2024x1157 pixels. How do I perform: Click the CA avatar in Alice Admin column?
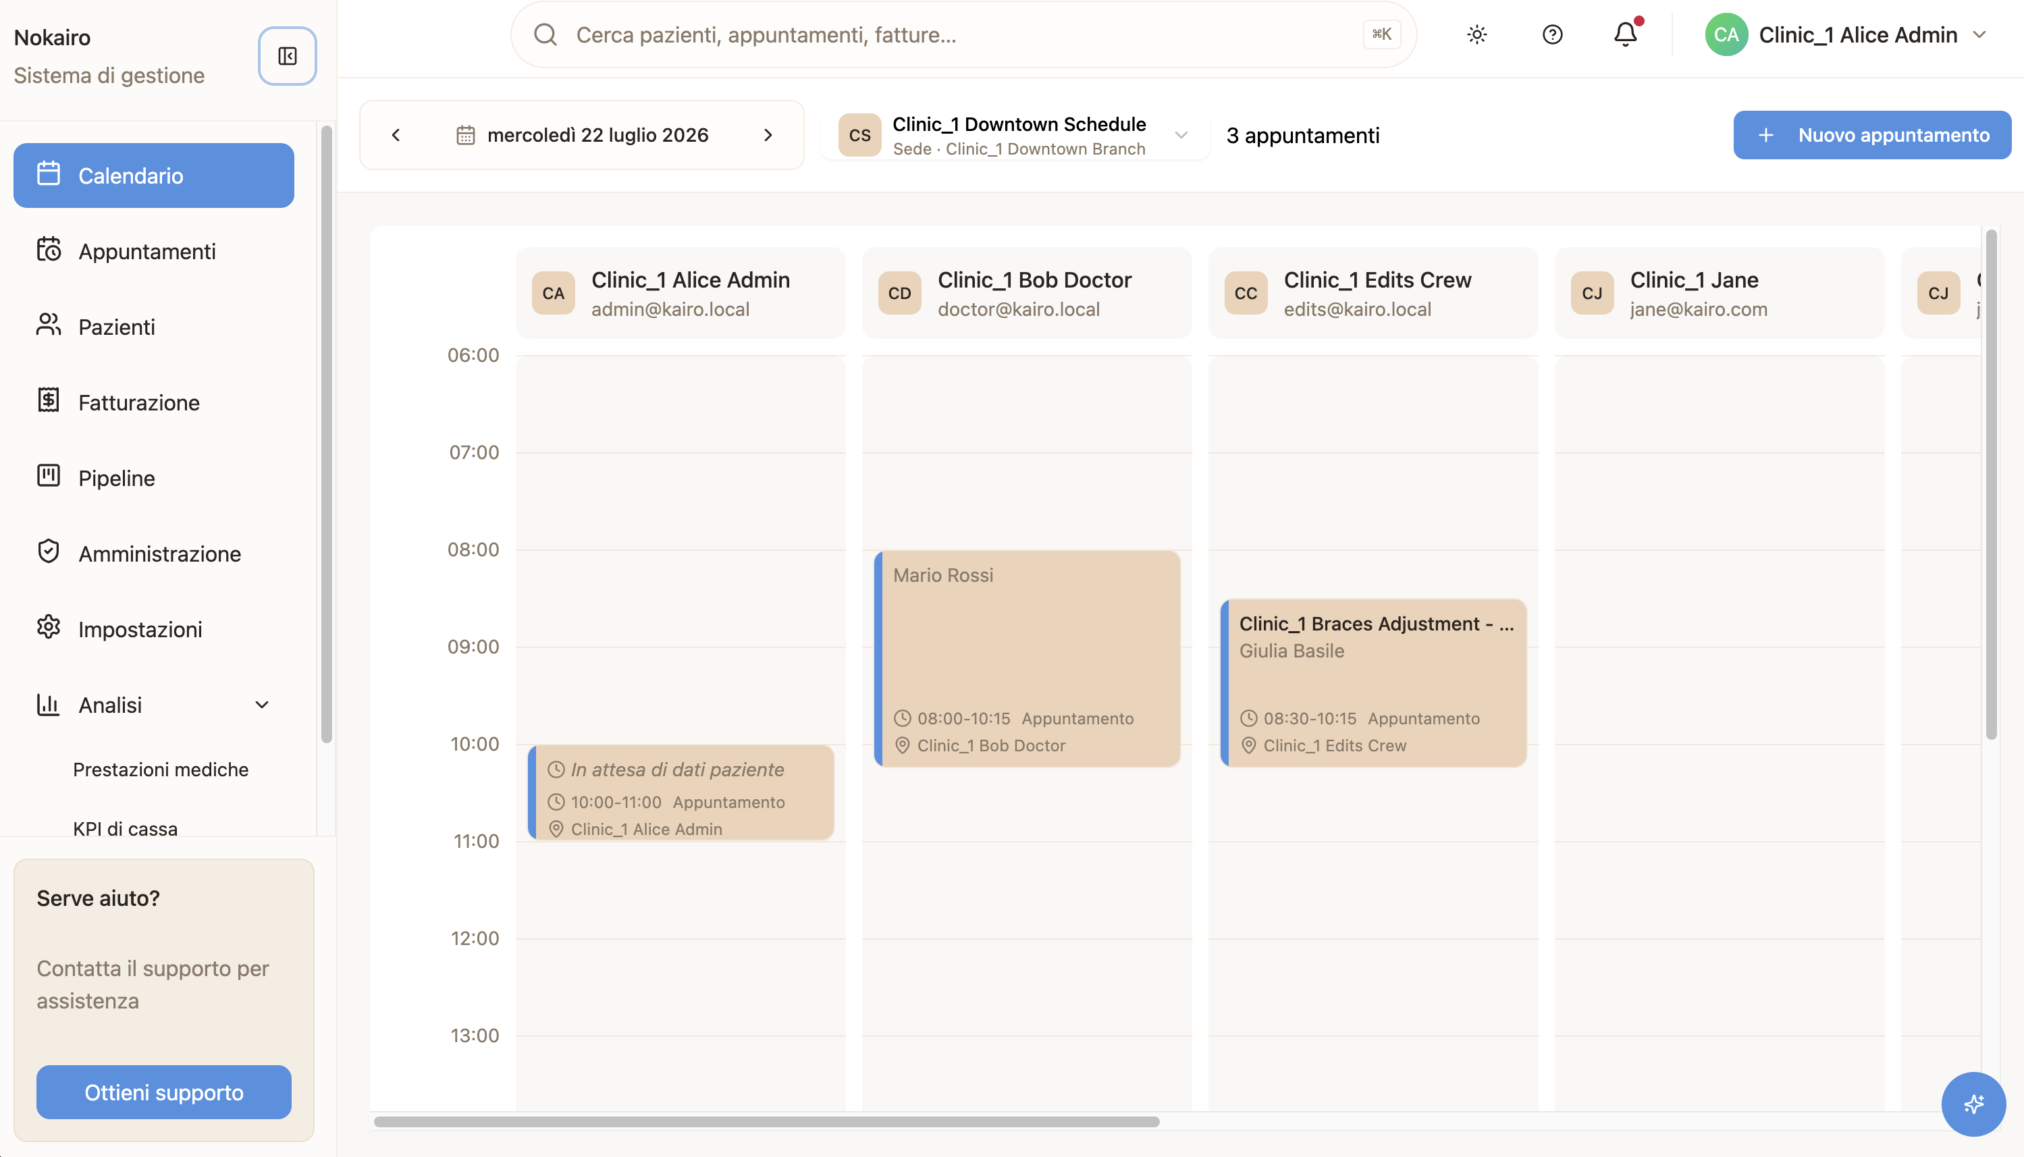click(553, 293)
